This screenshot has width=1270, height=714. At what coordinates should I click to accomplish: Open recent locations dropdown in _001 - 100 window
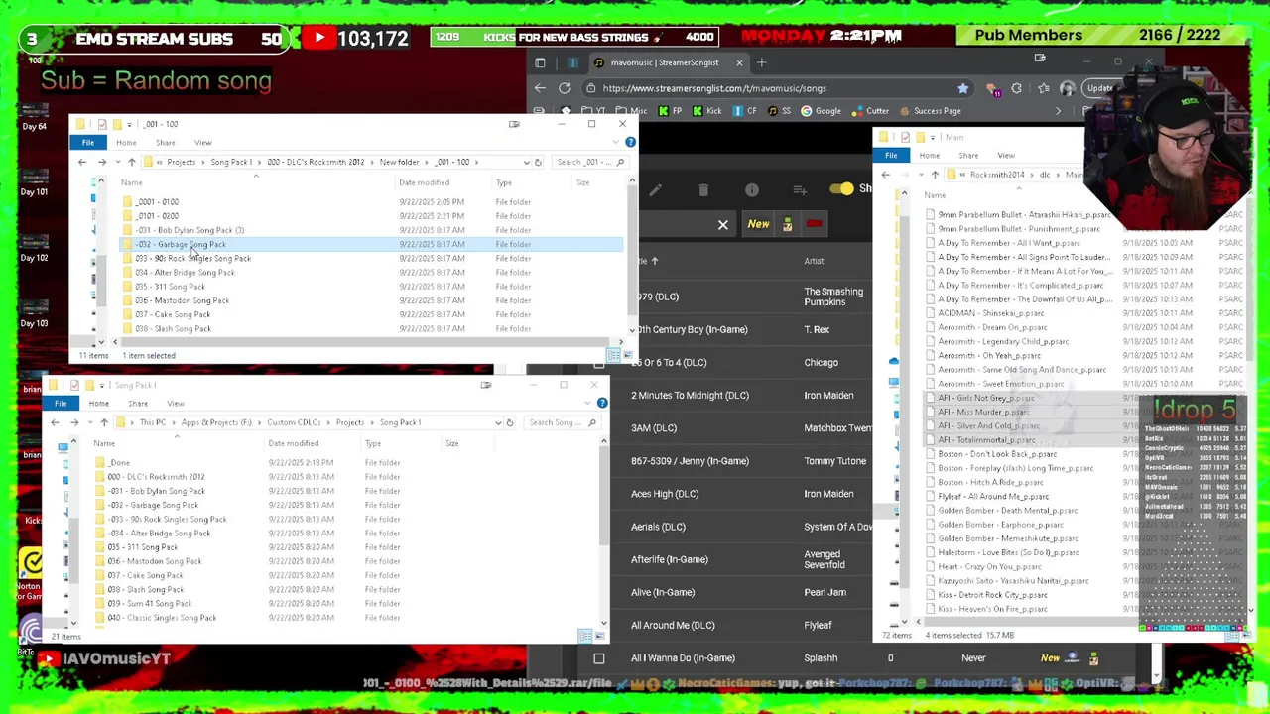click(x=116, y=162)
